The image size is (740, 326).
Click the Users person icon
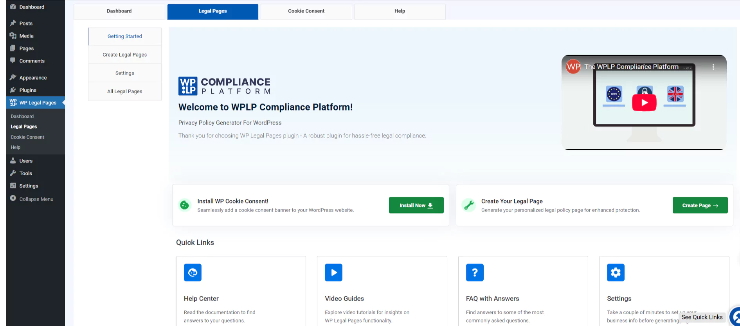13,160
